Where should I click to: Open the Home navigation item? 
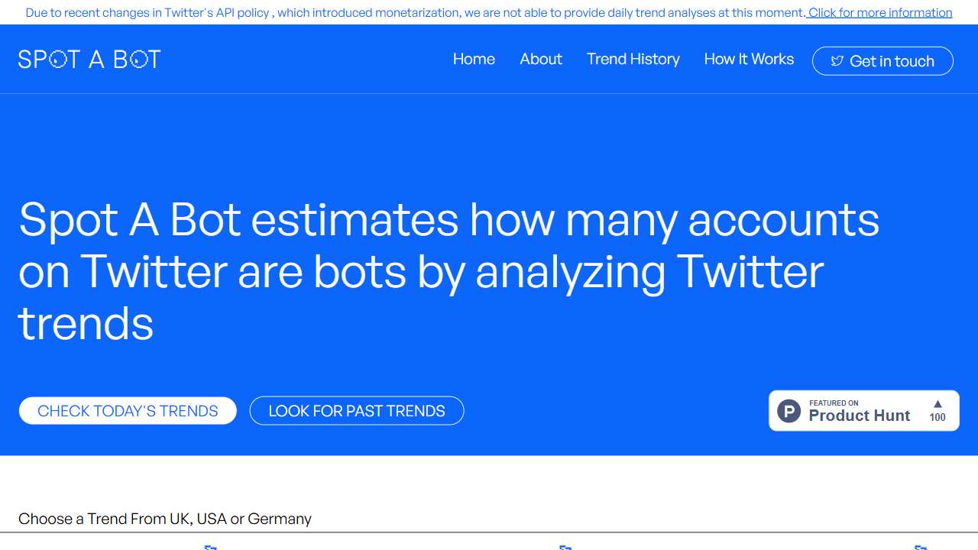click(474, 59)
